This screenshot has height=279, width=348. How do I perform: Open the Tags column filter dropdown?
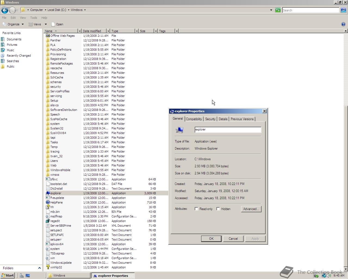pos(177,31)
